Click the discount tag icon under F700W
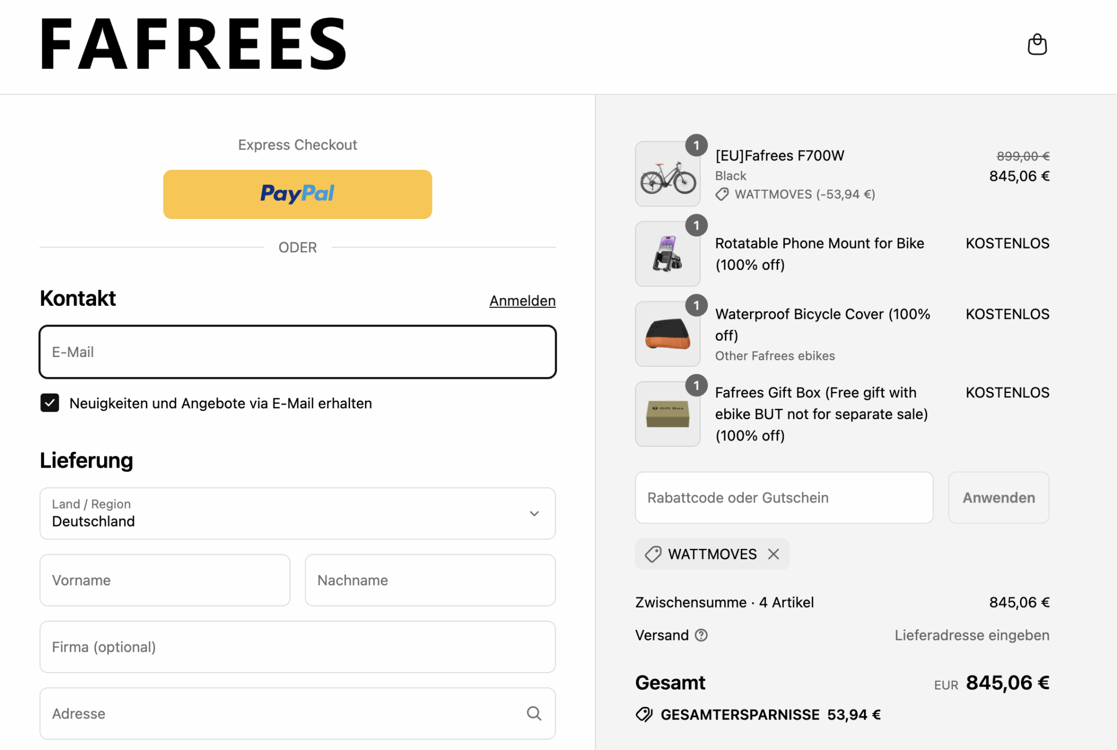This screenshot has height=750, width=1117. [x=722, y=195]
